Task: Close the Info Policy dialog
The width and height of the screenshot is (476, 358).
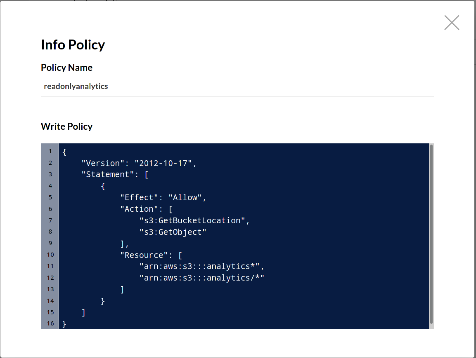Action: (x=452, y=23)
